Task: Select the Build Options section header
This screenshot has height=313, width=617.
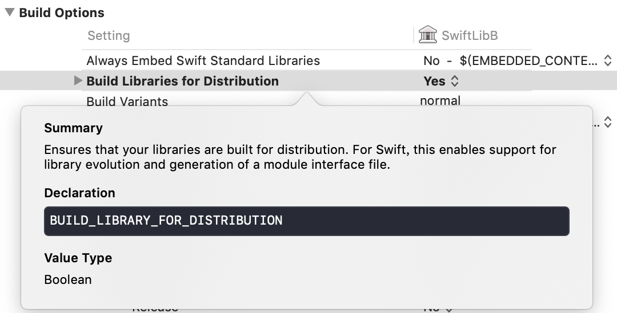Action: click(x=62, y=13)
